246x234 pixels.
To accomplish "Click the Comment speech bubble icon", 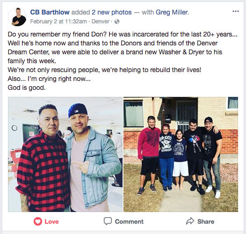I will pyautogui.click(x=108, y=221).
